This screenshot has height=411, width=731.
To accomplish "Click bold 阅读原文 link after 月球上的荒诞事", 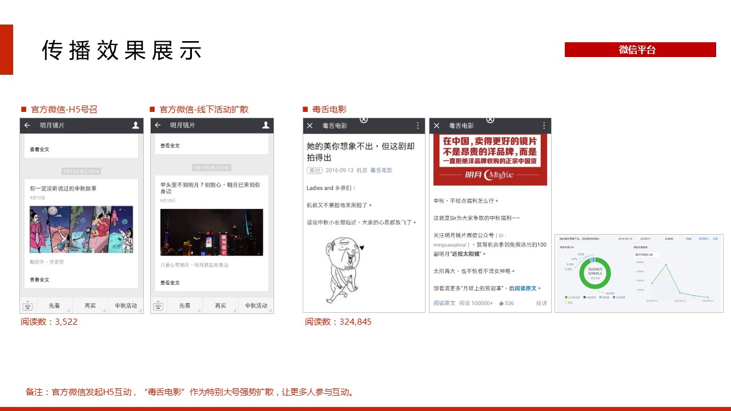I will (525, 288).
